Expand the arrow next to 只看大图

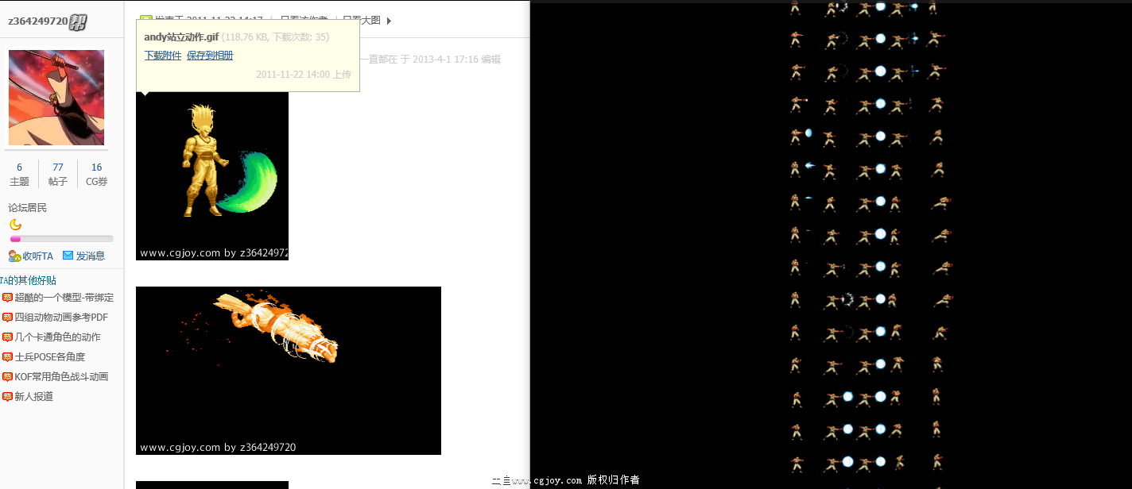pos(388,21)
